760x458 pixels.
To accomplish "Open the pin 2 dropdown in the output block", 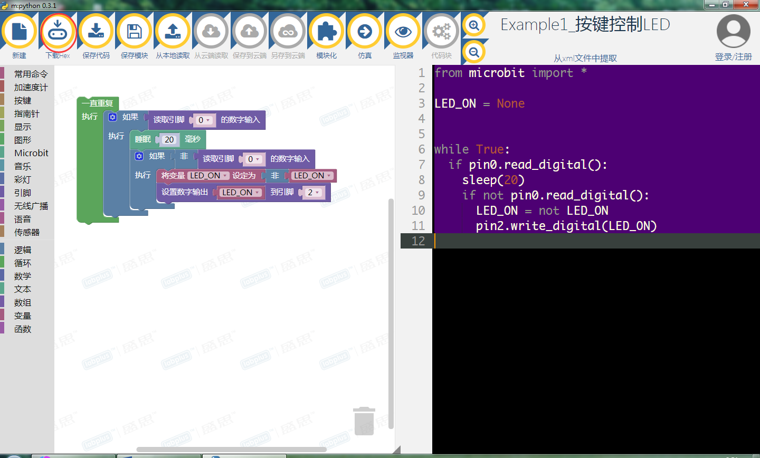I will coord(317,192).
